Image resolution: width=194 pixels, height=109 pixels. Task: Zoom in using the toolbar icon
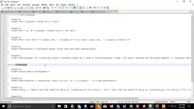[x=52, y=8]
